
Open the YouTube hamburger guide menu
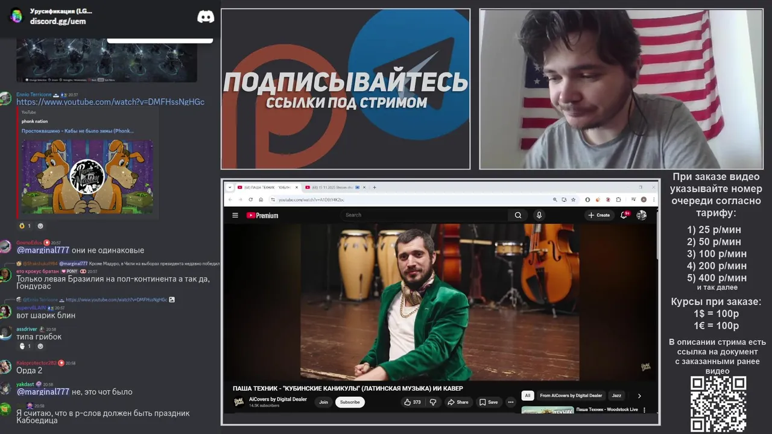(x=235, y=215)
